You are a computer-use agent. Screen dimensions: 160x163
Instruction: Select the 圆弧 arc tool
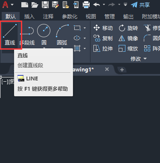click(62, 35)
